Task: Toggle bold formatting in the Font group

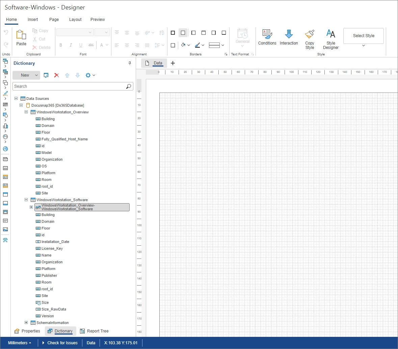Action: pyautogui.click(x=61, y=45)
